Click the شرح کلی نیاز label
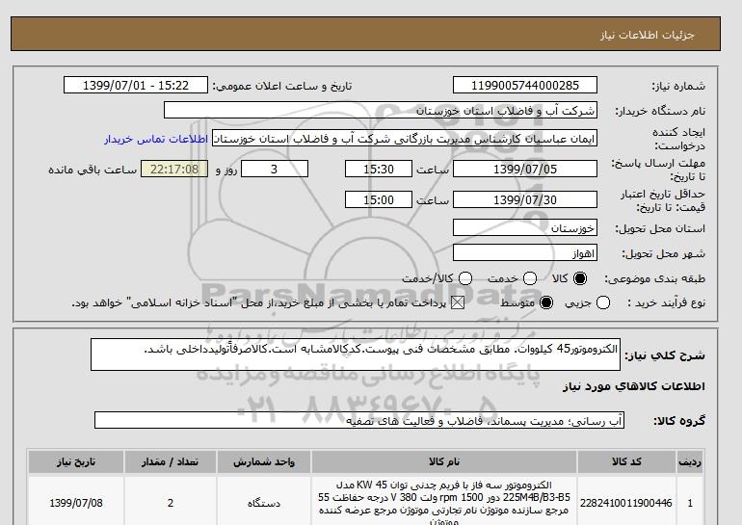The width and height of the screenshot is (742, 525). tap(665, 355)
